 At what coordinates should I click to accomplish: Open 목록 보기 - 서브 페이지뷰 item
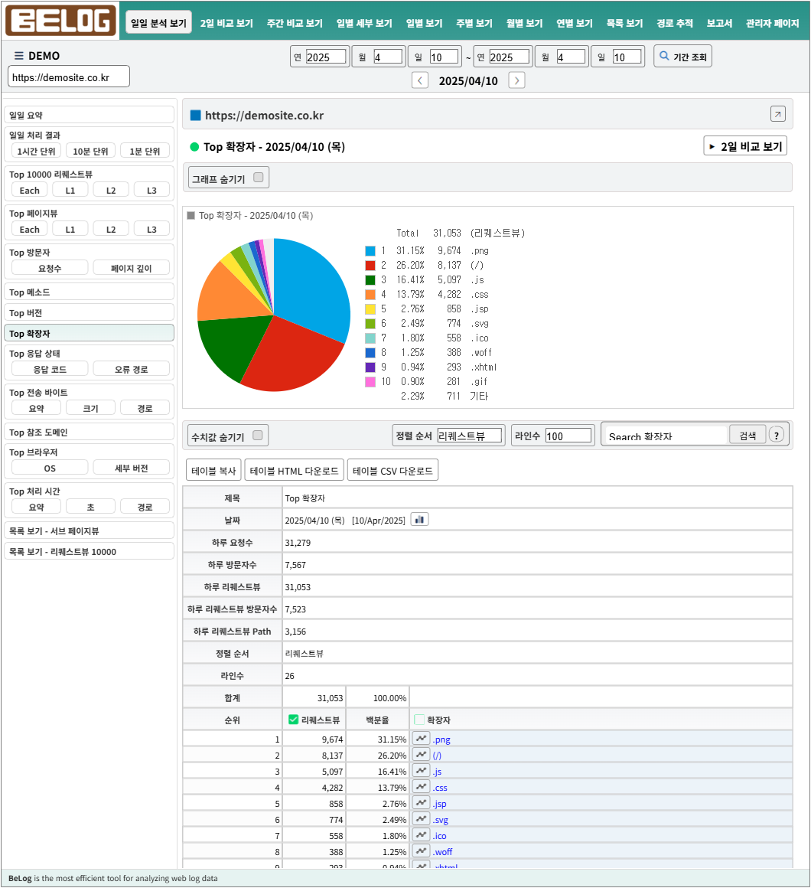[x=89, y=530]
